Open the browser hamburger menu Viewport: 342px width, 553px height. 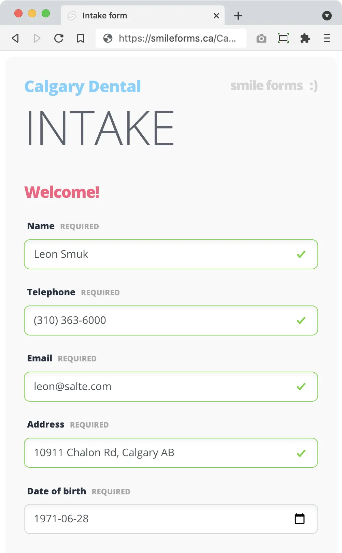coord(327,38)
